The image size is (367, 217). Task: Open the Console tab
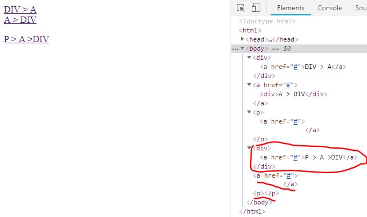pyautogui.click(x=329, y=8)
